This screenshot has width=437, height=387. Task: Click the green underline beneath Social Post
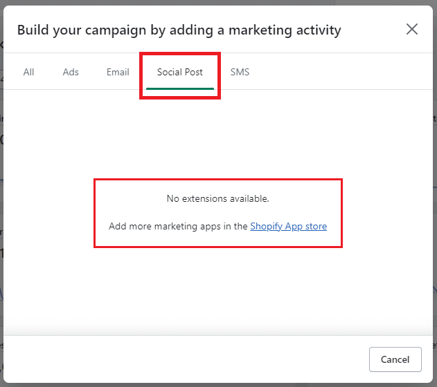pyautogui.click(x=179, y=88)
